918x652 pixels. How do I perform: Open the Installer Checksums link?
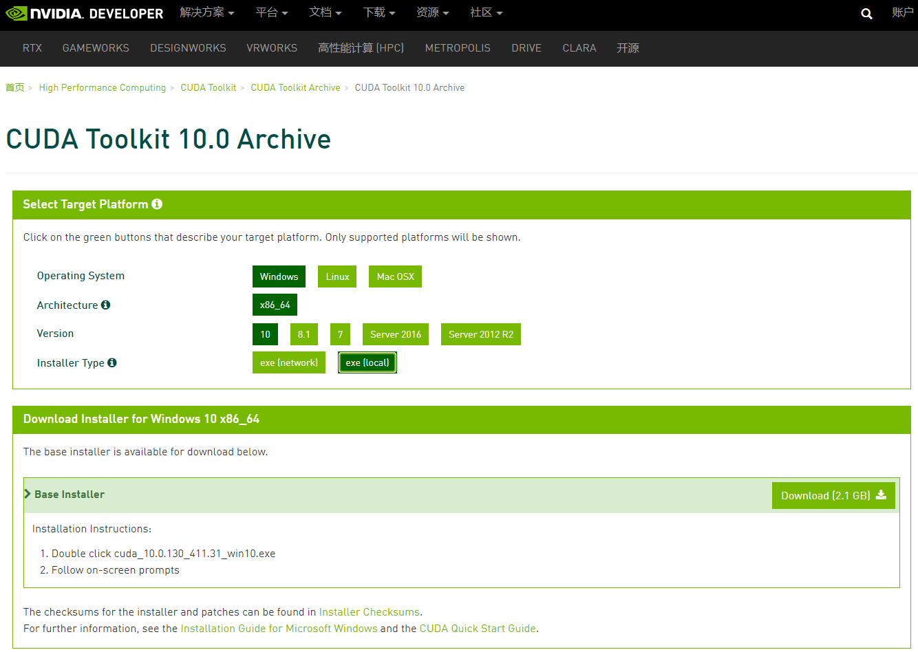(x=370, y=612)
